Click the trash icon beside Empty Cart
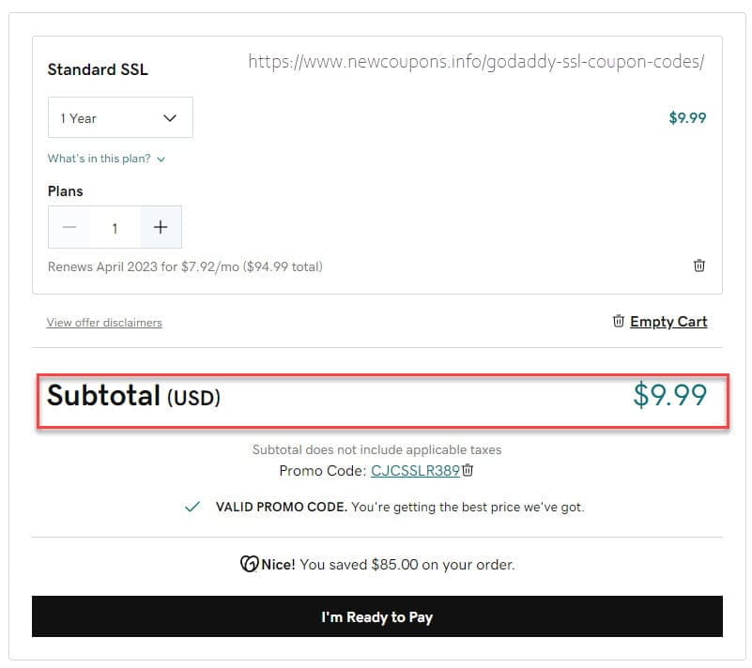This screenshot has height=668, width=752. coord(619,321)
